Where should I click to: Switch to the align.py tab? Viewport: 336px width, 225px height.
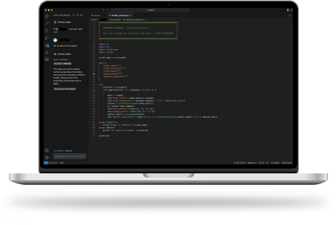click(x=97, y=16)
